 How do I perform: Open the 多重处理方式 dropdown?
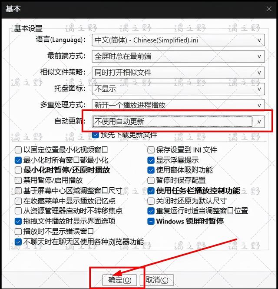pos(178,105)
